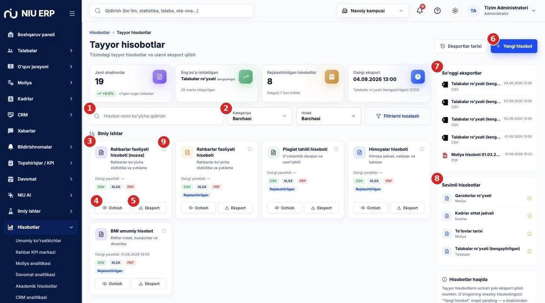545x303 pixels.
Task: Create a report with Yangi hisobot
Action: (514, 46)
